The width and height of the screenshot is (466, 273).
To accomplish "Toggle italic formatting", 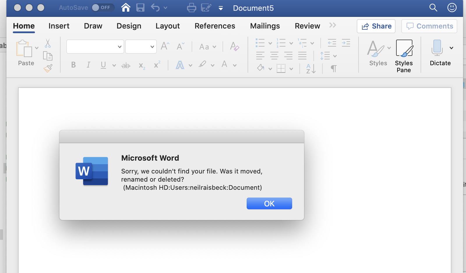I will coord(89,65).
